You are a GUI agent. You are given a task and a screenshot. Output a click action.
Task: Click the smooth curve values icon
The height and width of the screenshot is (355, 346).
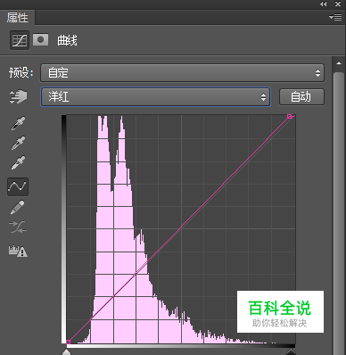[18, 227]
